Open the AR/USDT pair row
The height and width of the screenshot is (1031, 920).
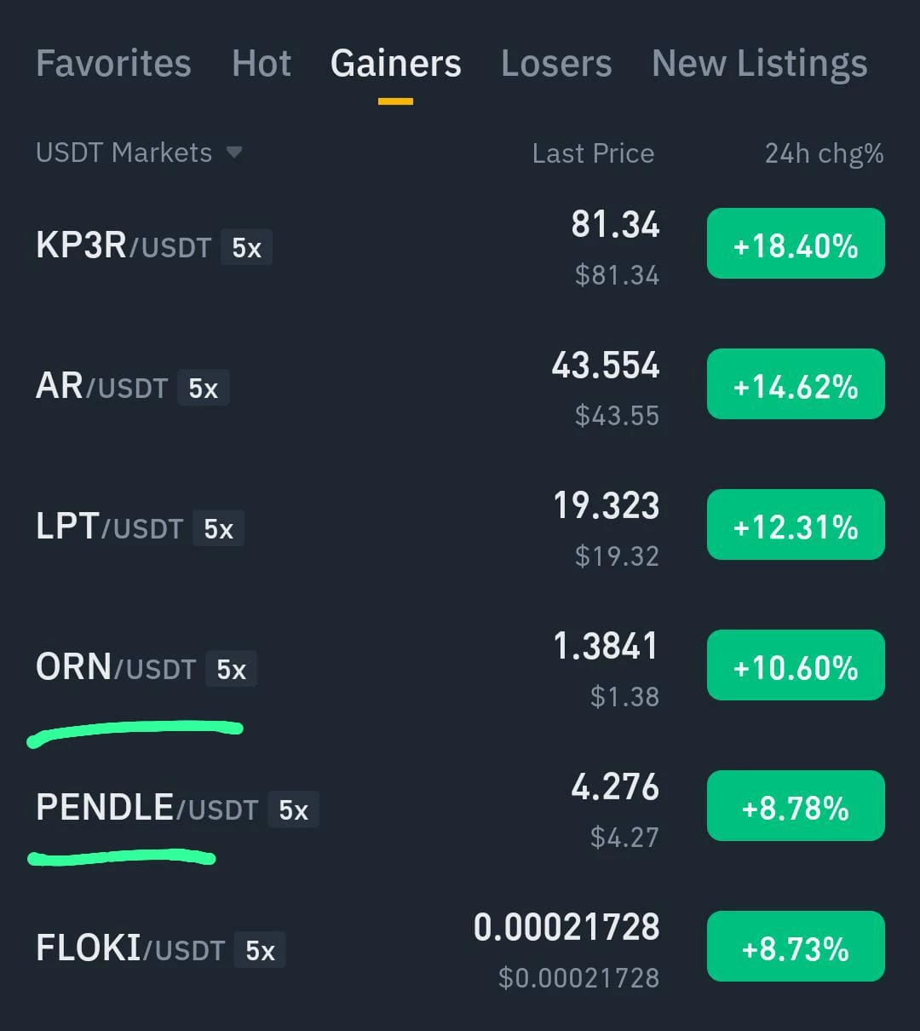point(460,388)
